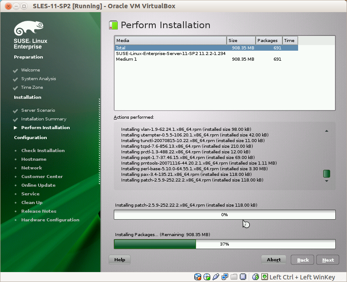Click the Clean Up step

32,202
